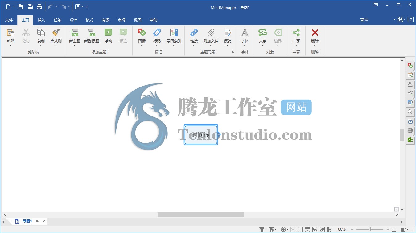
Task: Select the 时间线 central topic
Action: (x=201, y=135)
